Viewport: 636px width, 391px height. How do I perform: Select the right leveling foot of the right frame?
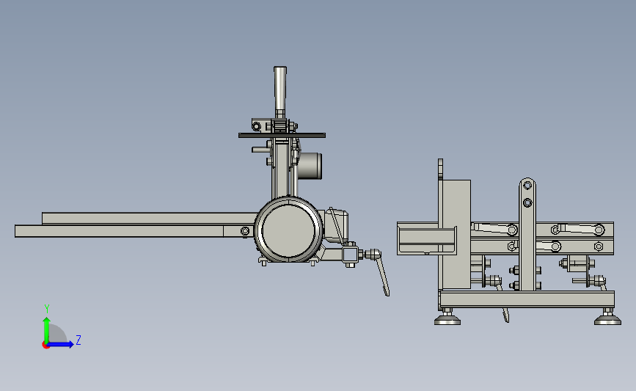coord(607,318)
